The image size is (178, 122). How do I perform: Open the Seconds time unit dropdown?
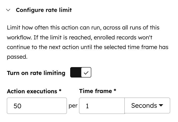tap(147, 105)
